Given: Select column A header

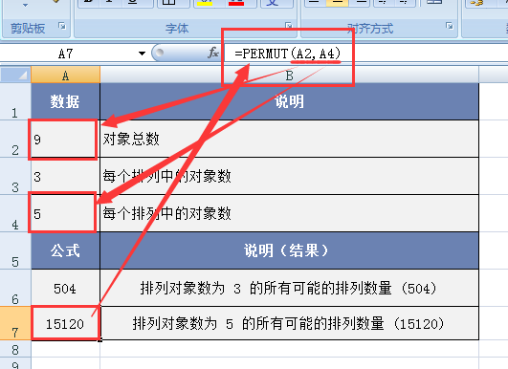Looking at the screenshot, I should tap(66, 76).
